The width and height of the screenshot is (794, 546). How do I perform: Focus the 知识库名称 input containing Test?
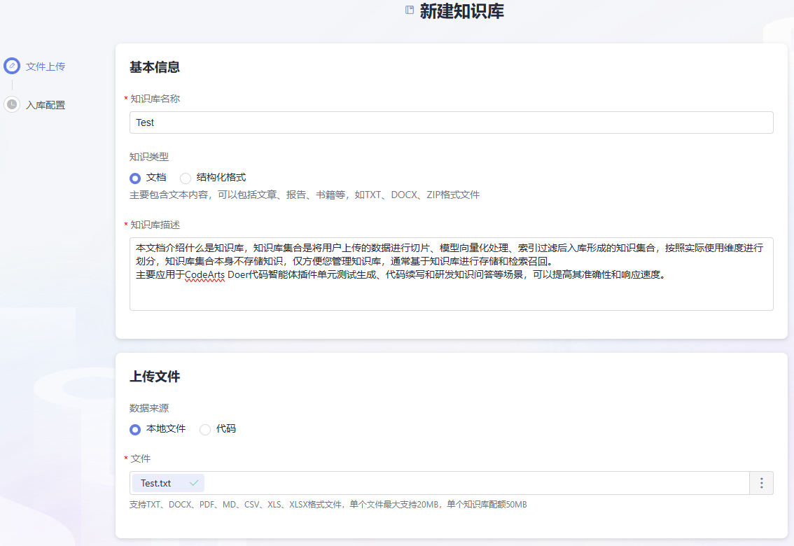click(x=451, y=122)
